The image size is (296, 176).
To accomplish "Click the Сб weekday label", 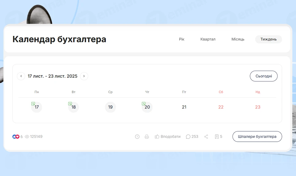I will (221, 92).
